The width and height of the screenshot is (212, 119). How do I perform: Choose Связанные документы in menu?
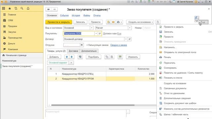point(175,88)
